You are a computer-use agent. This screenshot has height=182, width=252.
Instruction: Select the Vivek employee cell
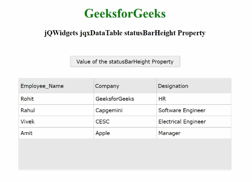click(56, 122)
